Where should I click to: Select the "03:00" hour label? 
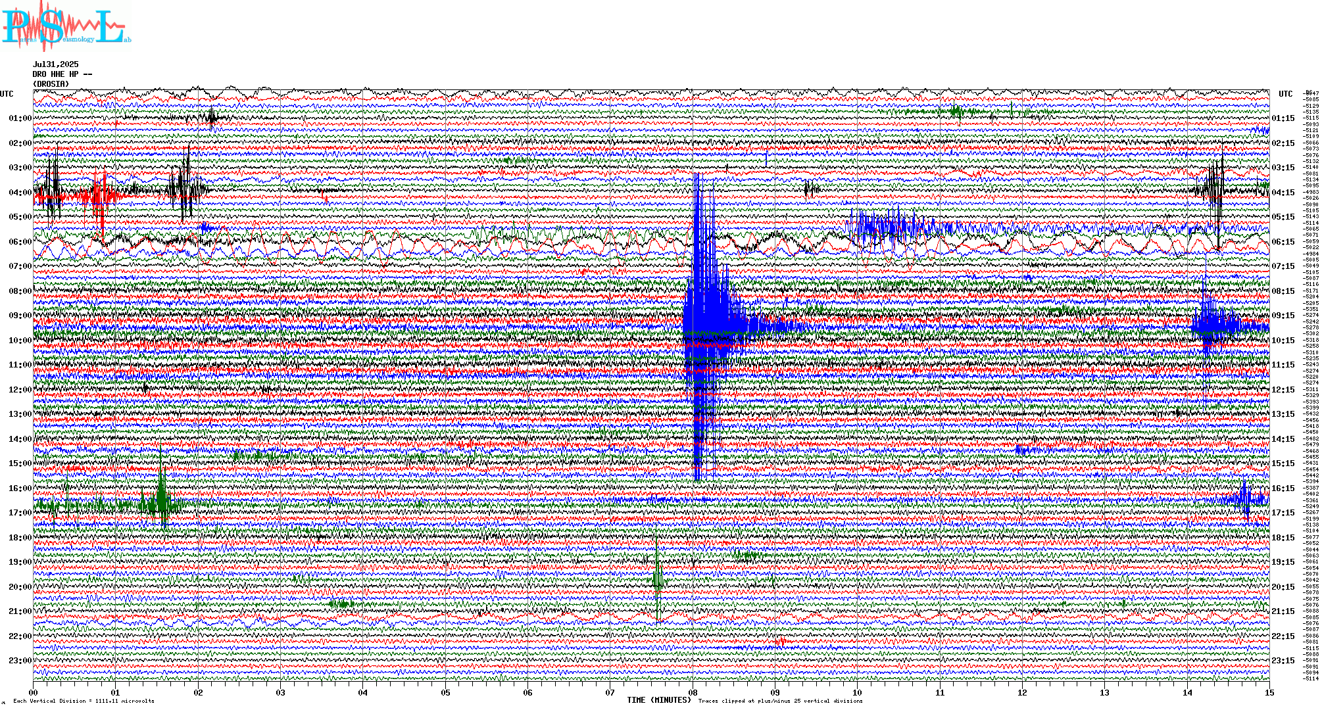(20, 168)
